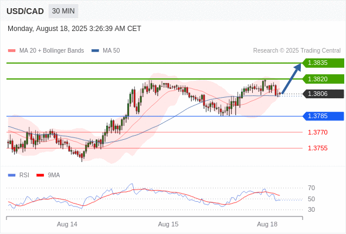Click the Research © 2025 Trading Central credit
The width and height of the screenshot is (346, 234).
[297, 51]
